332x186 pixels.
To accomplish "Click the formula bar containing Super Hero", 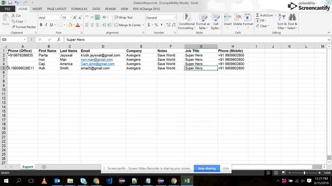I will (x=196, y=40).
